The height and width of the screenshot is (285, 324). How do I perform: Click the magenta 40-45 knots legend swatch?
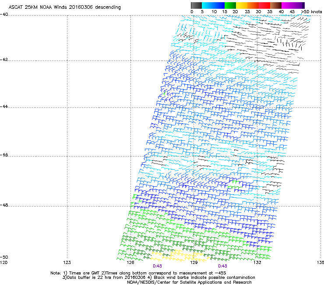click(287, 5)
